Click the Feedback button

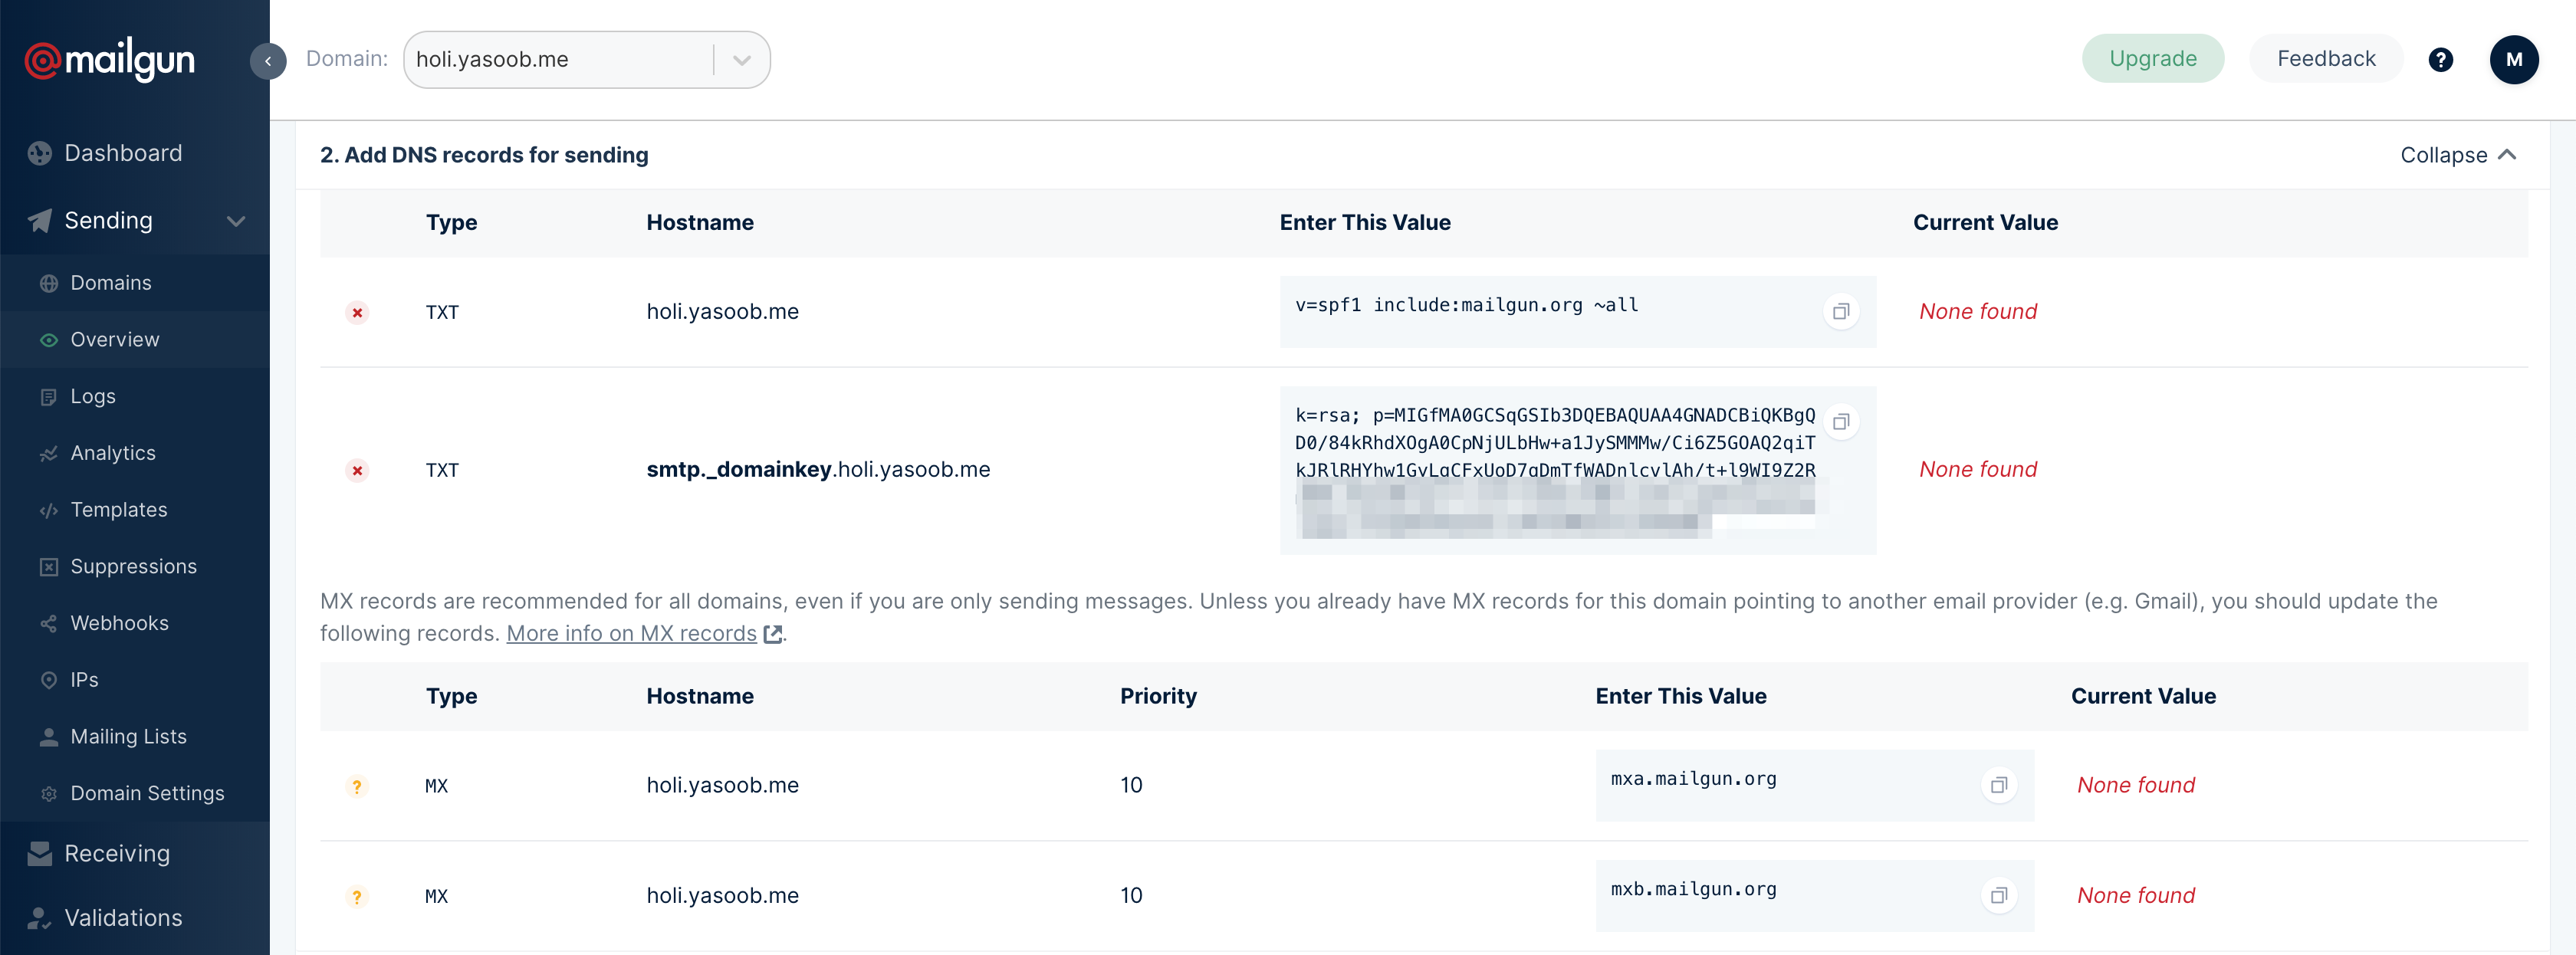point(2325,59)
